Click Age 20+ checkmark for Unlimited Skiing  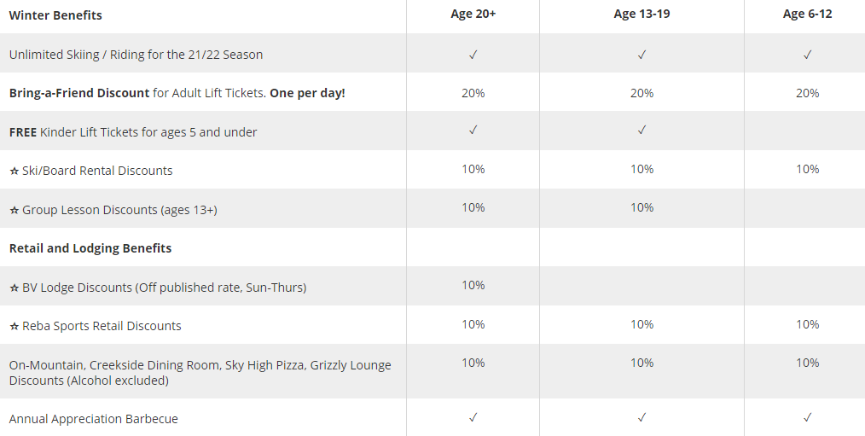pos(473,55)
